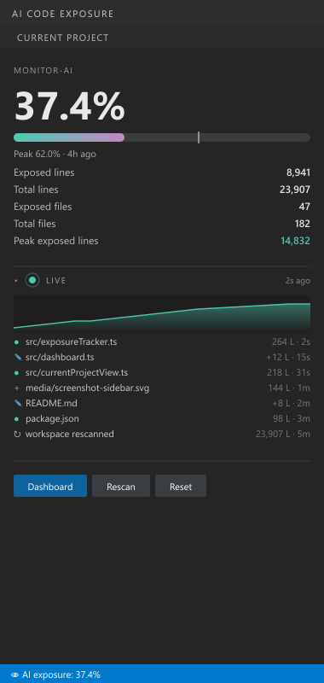Open package.json activity row
The height and width of the screenshot is (683, 324).
pos(162,419)
